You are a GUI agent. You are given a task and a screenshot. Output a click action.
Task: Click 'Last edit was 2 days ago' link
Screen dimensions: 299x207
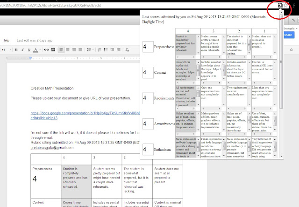tap(35, 40)
